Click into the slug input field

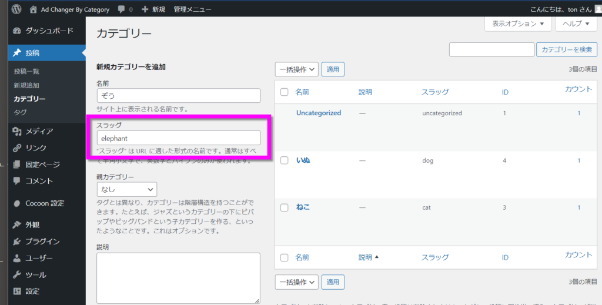(178, 138)
